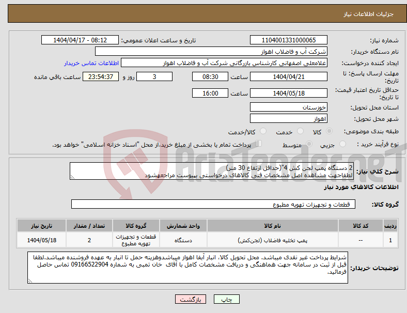Click the response deadline date 1404/04/21

point(289,76)
